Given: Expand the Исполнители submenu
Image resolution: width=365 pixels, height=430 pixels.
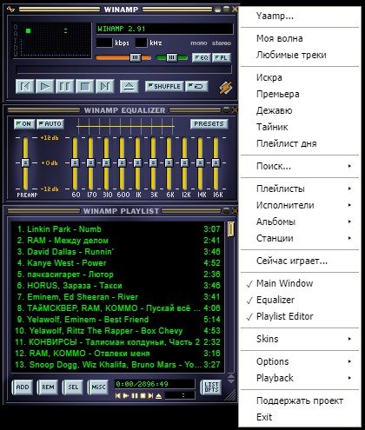Looking at the screenshot, I should click(300, 205).
